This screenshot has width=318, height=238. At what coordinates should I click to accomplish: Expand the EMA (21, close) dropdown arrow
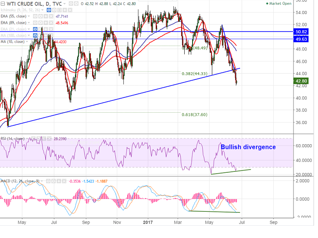pos(29,29)
